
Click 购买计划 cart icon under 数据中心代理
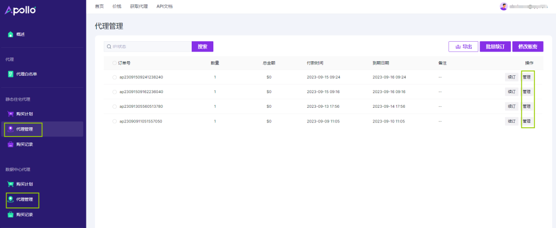[10, 184]
